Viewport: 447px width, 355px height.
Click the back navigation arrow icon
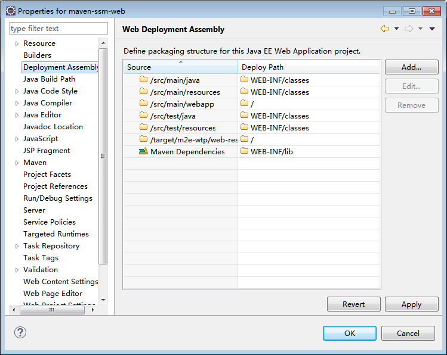tap(385, 29)
